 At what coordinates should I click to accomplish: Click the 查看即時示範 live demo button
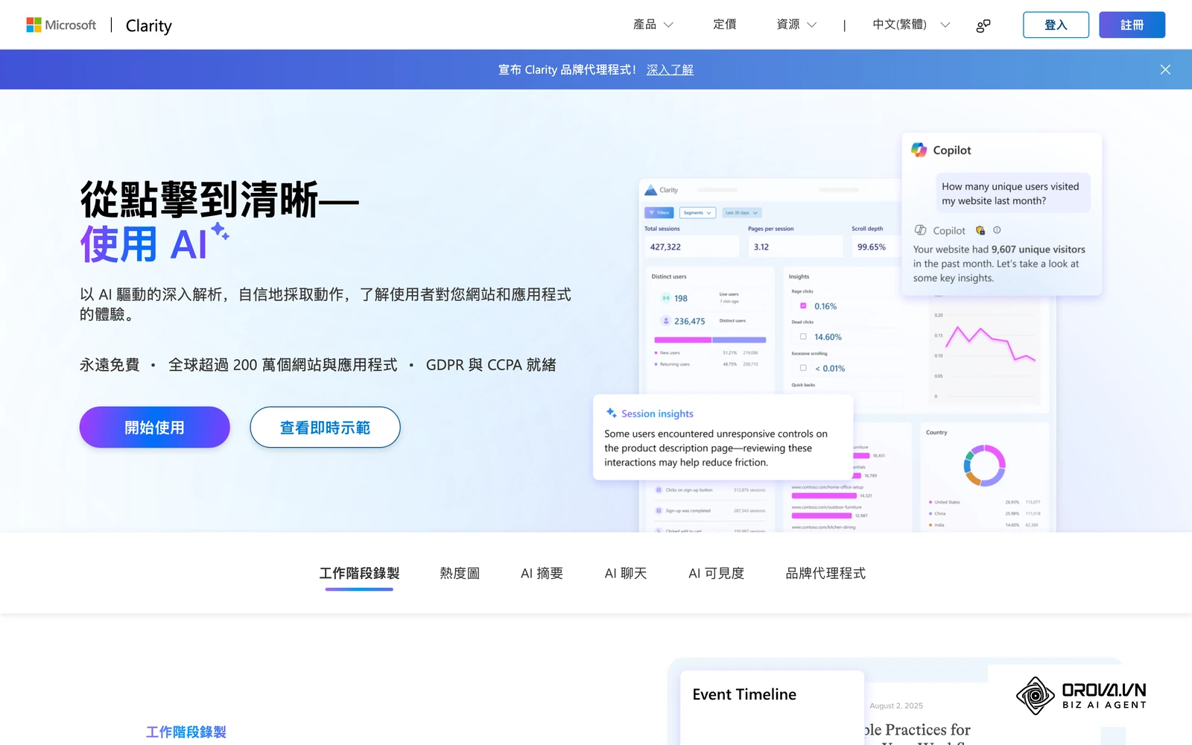pos(325,427)
